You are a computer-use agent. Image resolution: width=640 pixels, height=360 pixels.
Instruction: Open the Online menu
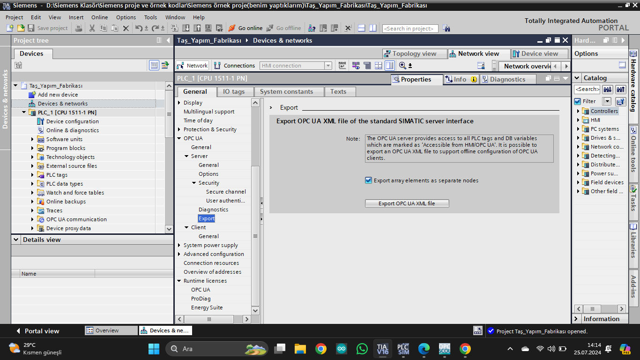(99, 17)
